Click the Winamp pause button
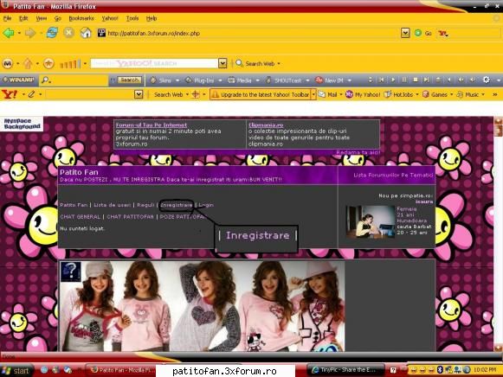The width and height of the screenshot is (503, 377). coord(404,80)
